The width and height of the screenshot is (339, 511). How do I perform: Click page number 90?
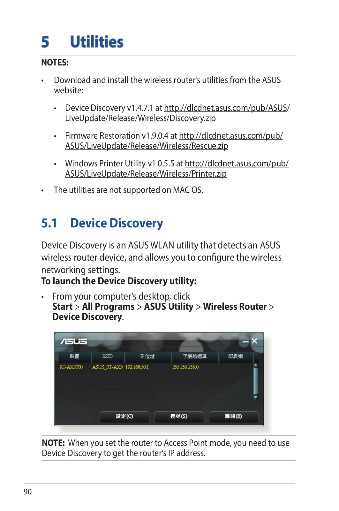pyautogui.click(x=28, y=492)
